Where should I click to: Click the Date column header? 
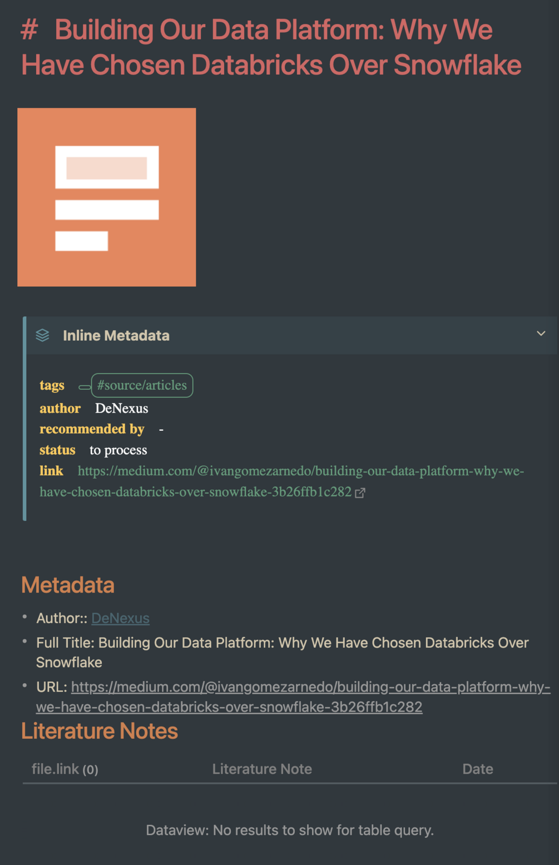pyautogui.click(x=477, y=769)
